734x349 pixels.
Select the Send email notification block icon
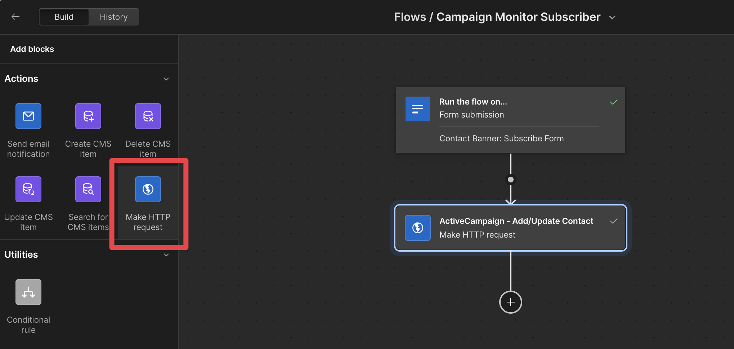[x=28, y=116]
